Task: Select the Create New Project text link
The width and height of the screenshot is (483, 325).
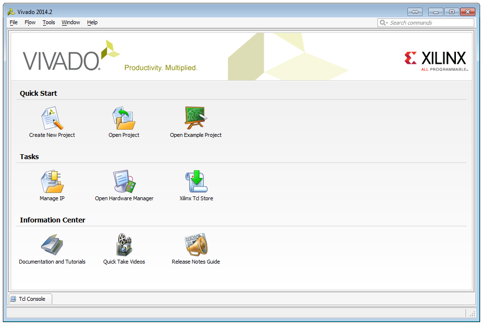Action: click(52, 135)
